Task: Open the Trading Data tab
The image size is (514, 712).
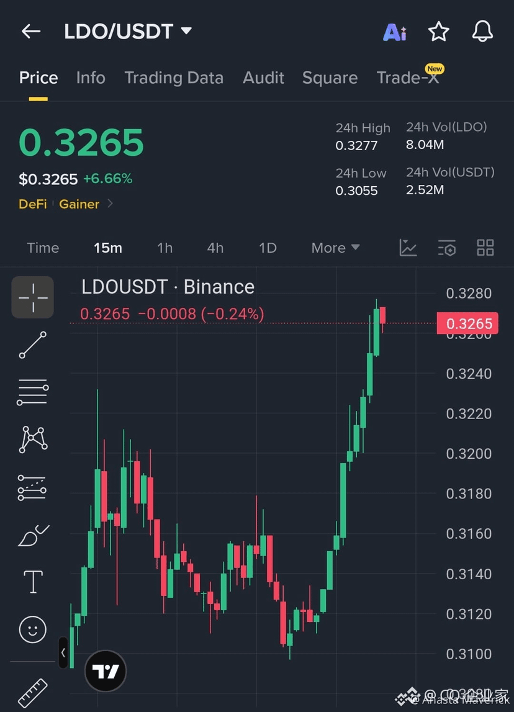Action: pos(174,78)
